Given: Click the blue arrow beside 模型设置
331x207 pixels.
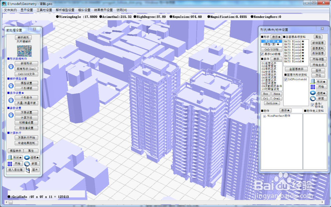Looking at the screenshot, I should coord(11,86).
